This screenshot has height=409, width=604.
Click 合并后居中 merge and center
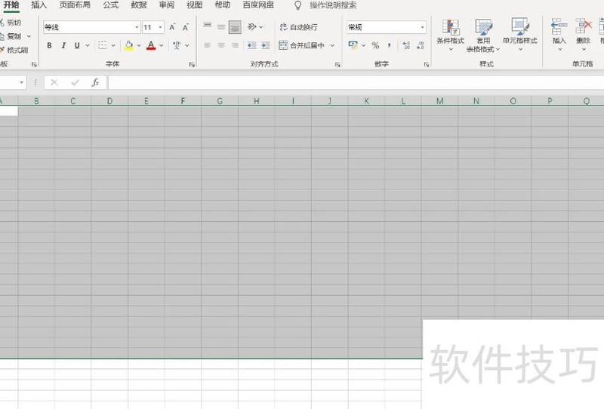301,45
